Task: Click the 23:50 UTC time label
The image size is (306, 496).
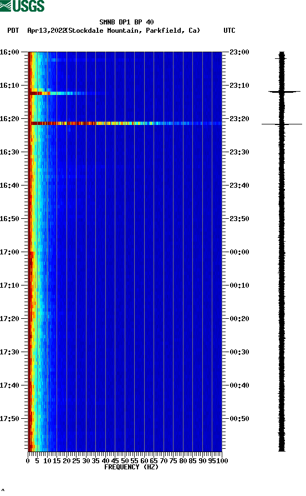Action: tap(239, 219)
